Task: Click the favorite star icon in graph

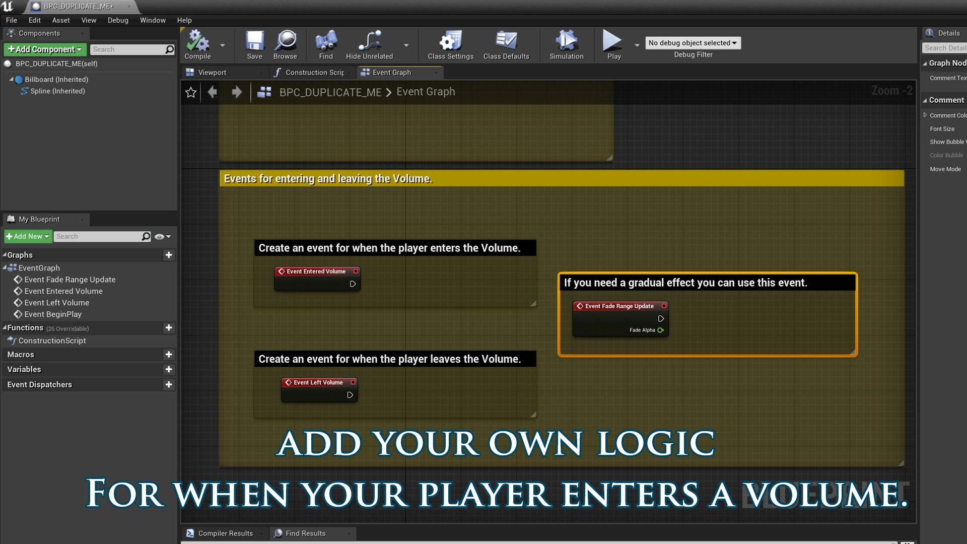Action: (x=191, y=92)
